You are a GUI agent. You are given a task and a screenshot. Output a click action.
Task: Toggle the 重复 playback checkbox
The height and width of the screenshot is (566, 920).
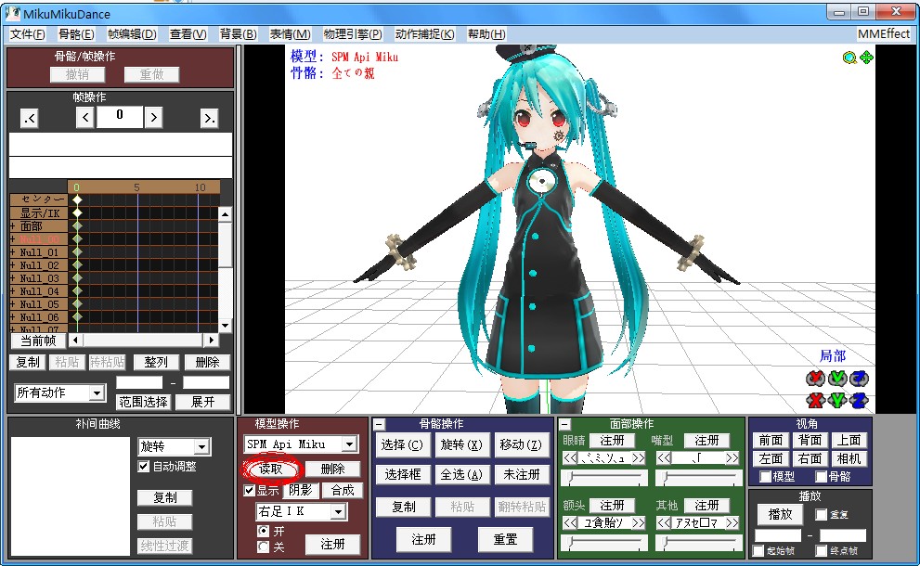822,514
